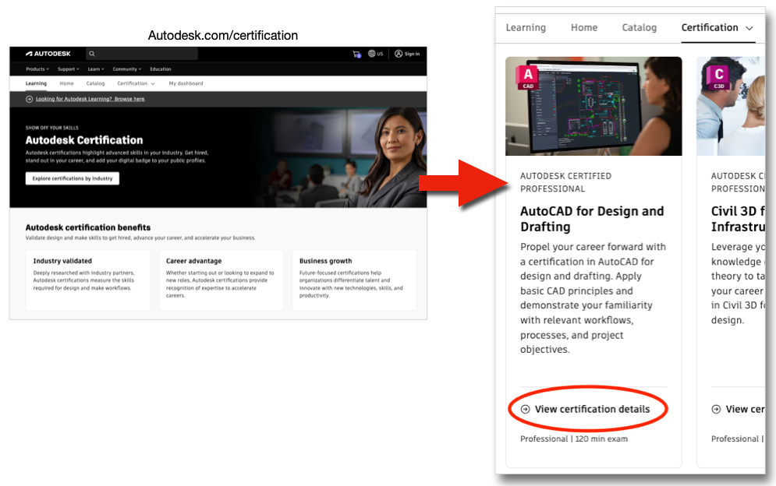776x486 pixels.
Task: Expand the Support menu dropdown
Action: pos(69,69)
